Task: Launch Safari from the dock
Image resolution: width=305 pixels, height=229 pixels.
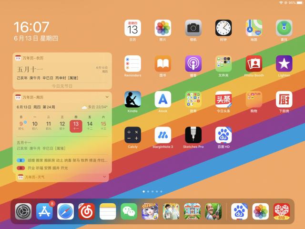Action: 66,211
